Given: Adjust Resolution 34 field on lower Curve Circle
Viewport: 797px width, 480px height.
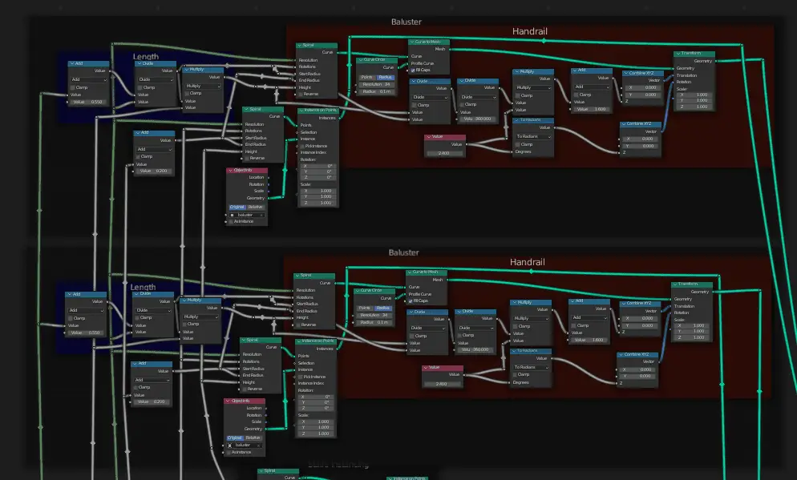Looking at the screenshot, I should click(x=374, y=315).
